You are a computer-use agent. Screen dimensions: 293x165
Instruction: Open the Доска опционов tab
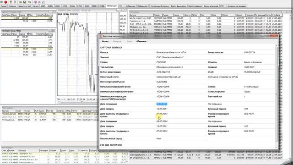pyautogui.click(x=211, y=6)
